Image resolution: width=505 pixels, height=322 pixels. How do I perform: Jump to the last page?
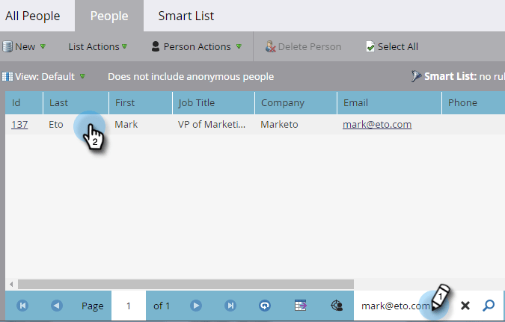(230, 306)
